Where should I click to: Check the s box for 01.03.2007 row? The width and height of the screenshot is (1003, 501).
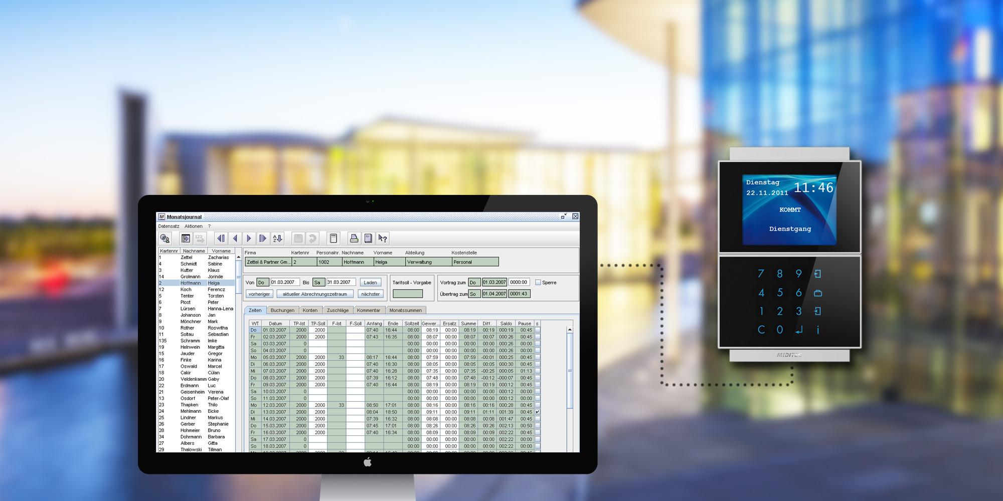538,330
